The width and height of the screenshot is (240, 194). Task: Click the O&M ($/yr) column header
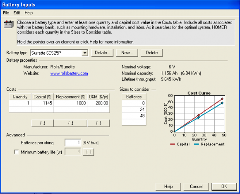click(x=98, y=97)
